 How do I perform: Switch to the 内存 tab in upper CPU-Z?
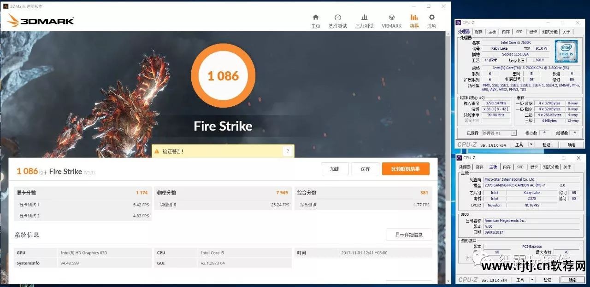[506, 32]
